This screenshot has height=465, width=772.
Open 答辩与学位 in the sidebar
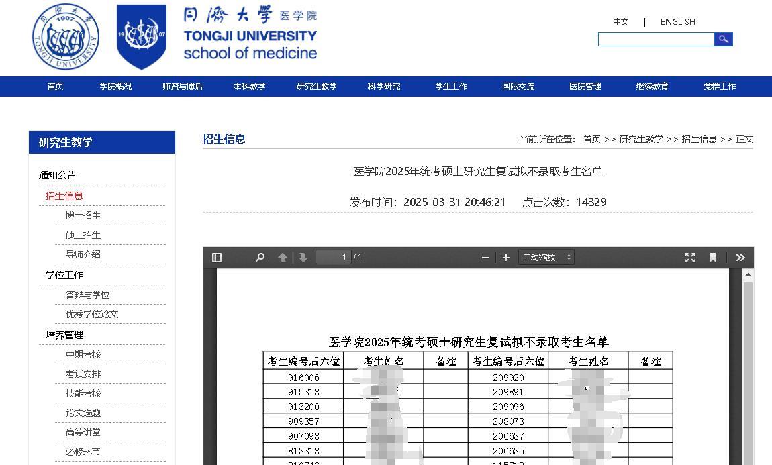(x=87, y=295)
